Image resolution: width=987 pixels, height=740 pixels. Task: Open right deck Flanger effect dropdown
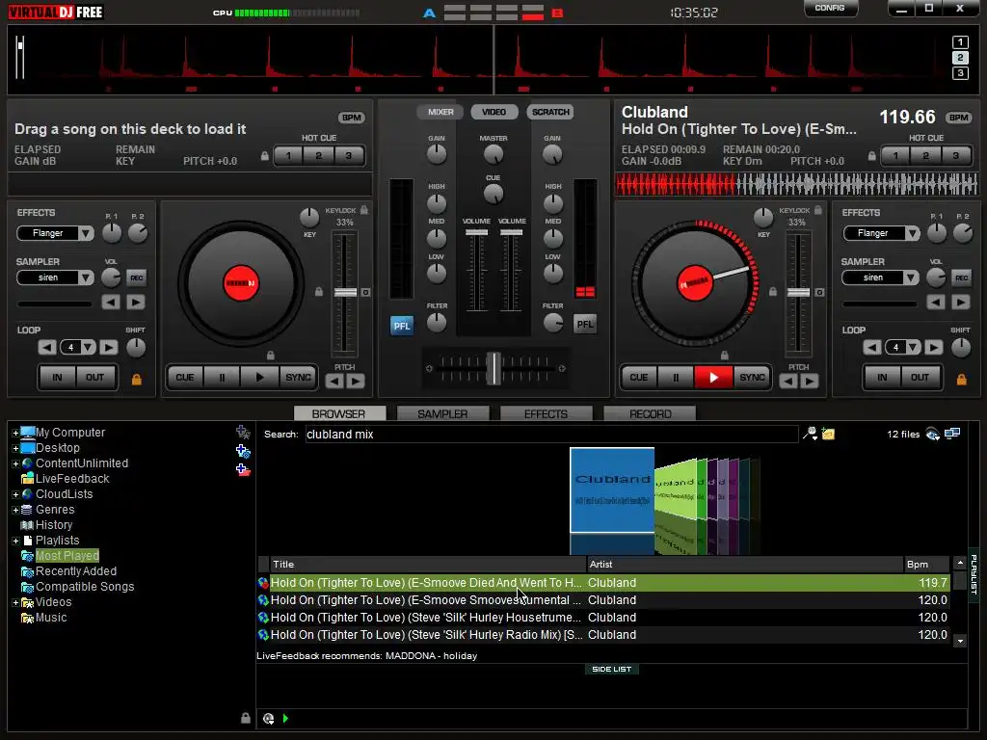(x=912, y=233)
